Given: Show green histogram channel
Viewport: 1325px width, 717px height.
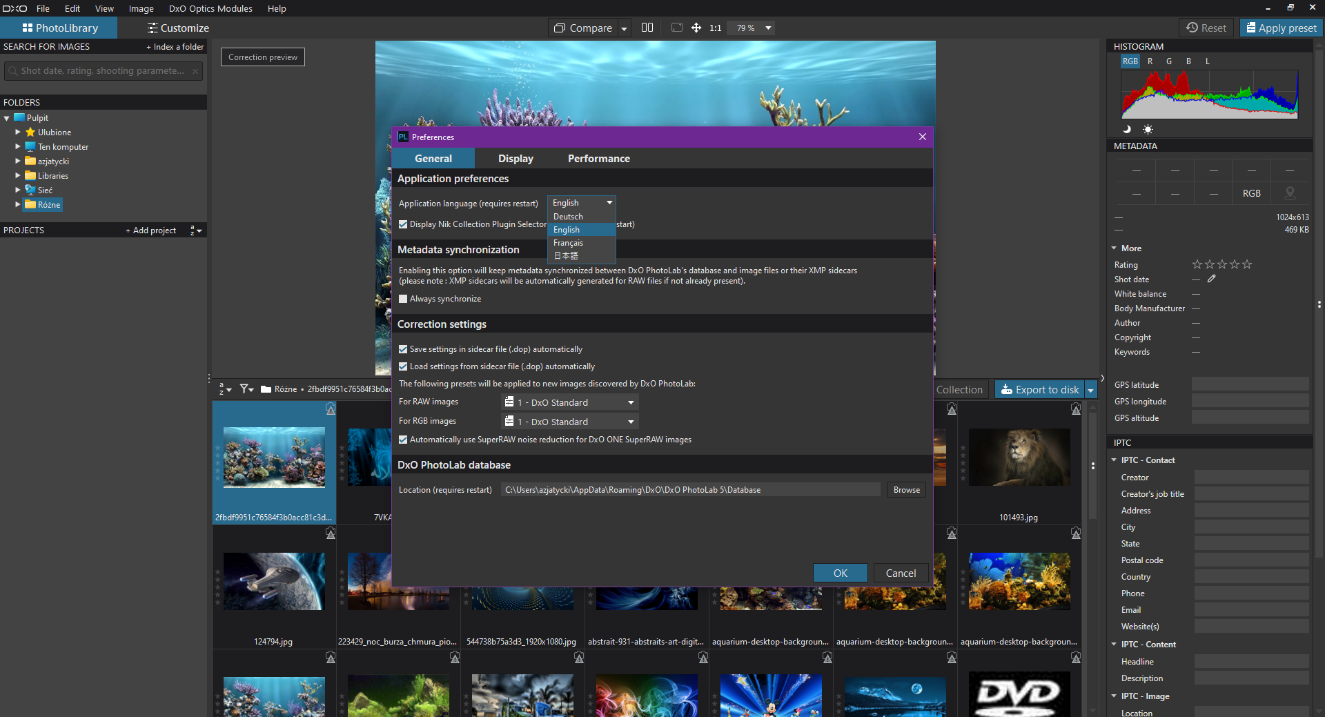Looking at the screenshot, I should coord(1169,61).
